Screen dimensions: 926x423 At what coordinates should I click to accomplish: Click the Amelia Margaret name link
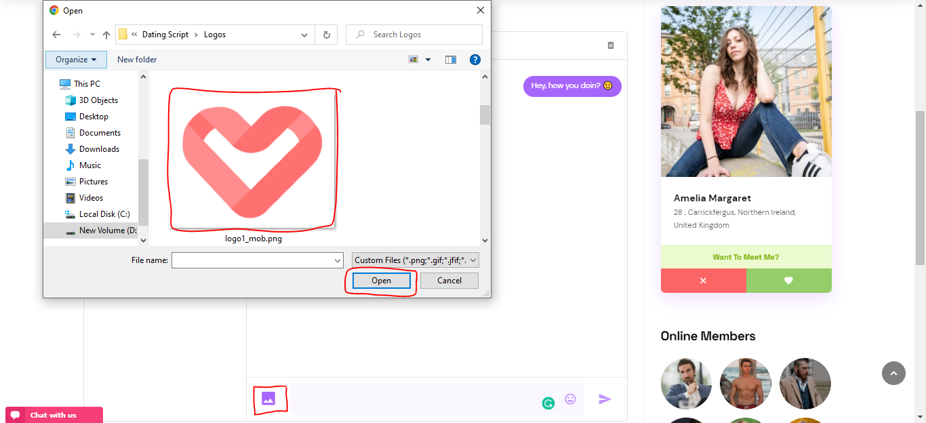[x=712, y=199]
